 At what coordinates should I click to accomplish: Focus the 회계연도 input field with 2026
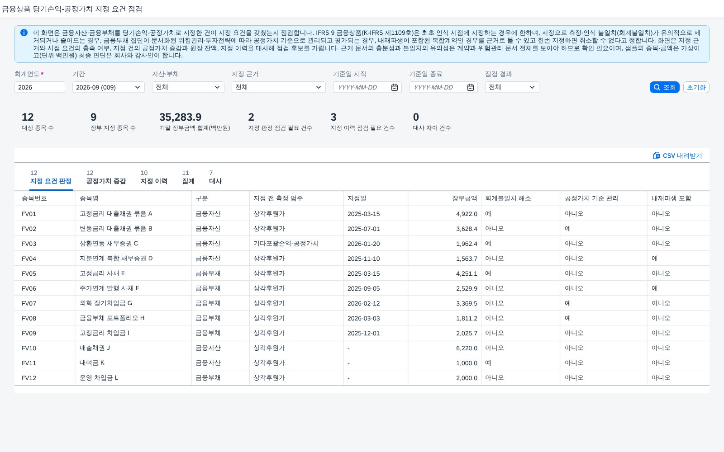point(40,87)
